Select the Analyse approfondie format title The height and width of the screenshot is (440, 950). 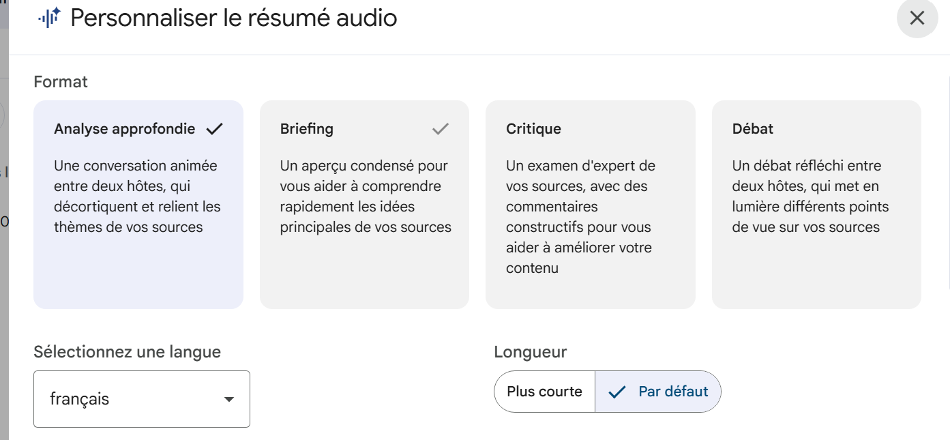[125, 129]
